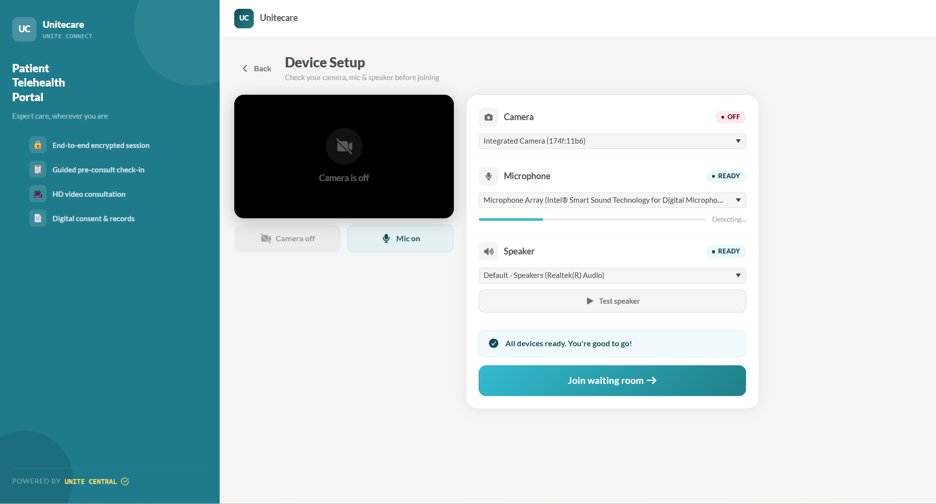Click the back chevron arrow icon
This screenshot has width=936, height=504.
pos(245,68)
